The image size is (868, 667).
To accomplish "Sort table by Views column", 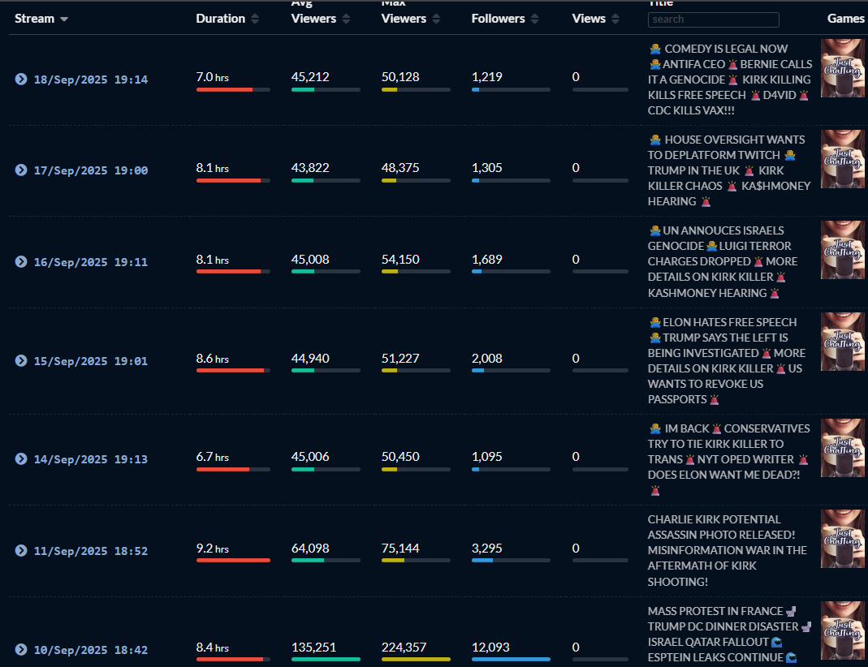I will (x=596, y=19).
